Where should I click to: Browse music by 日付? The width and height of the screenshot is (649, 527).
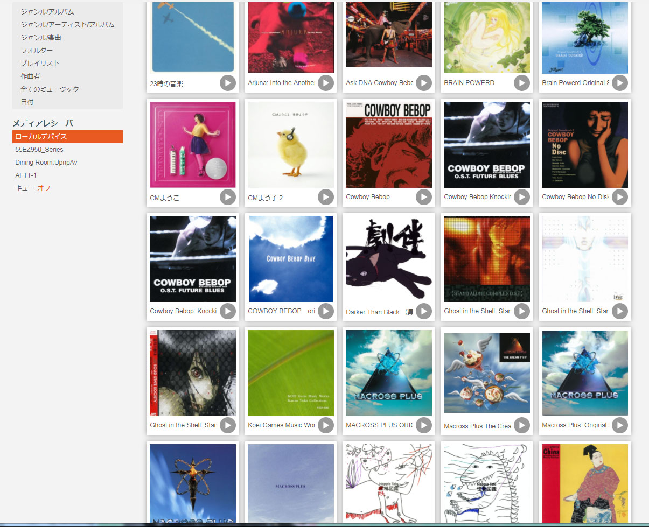[x=27, y=102]
